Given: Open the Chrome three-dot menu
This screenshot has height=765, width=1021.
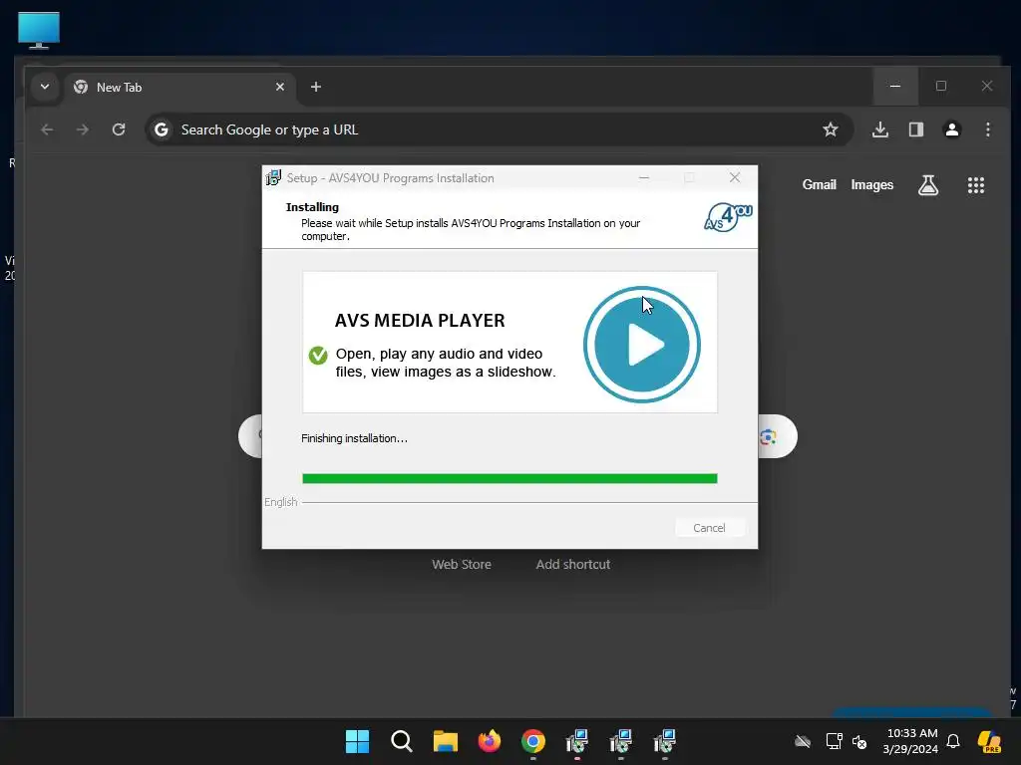Looking at the screenshot, I should click(x=988, y=129).
